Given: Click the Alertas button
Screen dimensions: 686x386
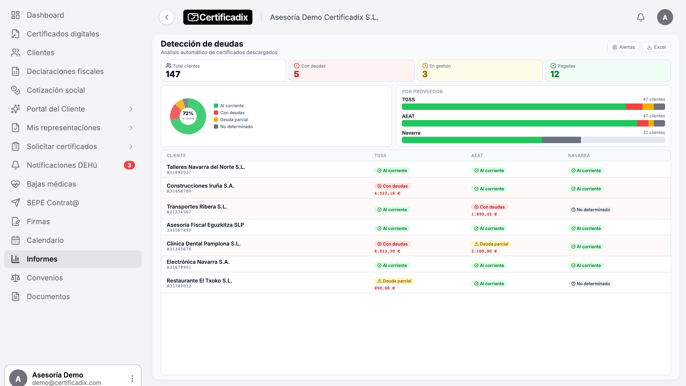Looking at the screenshot, I should point(624,47).
